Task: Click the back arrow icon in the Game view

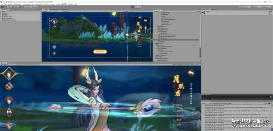Action: pos(191,73)
